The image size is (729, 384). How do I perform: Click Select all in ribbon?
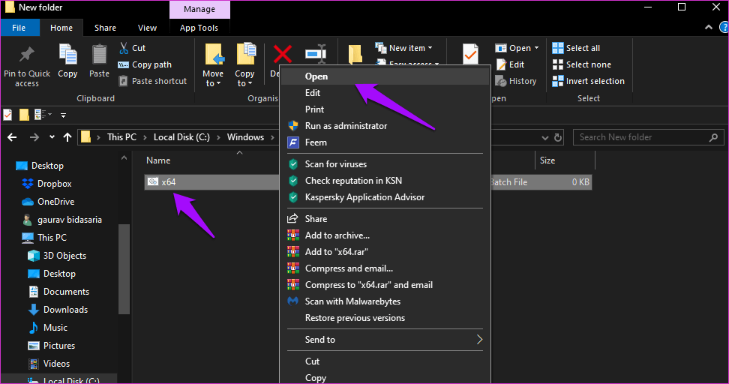click(x=576, y=48)
